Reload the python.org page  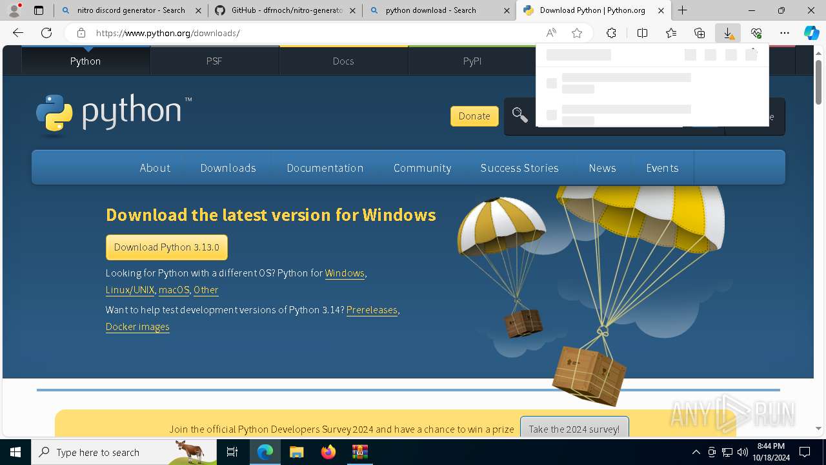[x=46, y=33]
